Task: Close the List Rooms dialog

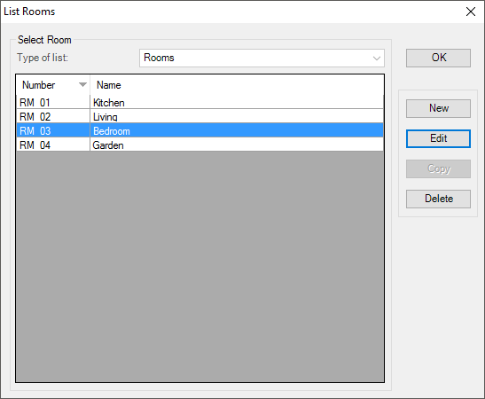Action: pos(471,12)
